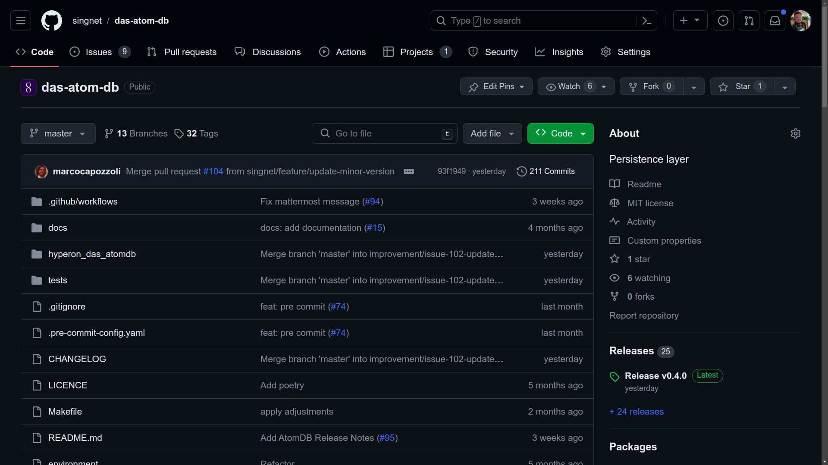Focus the Go to file input
Image resolution: width=828 pixels, height=465 pixels.
pos(384,133)
